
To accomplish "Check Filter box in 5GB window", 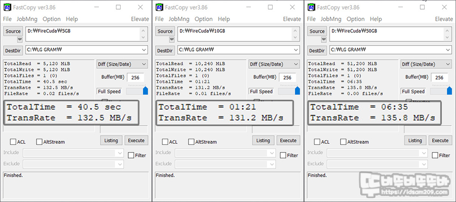I will pos(131,155).
